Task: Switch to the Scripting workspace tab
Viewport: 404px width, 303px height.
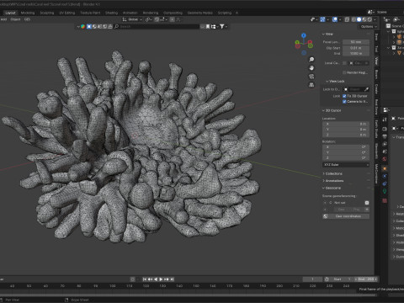Action: pos(225,13)
